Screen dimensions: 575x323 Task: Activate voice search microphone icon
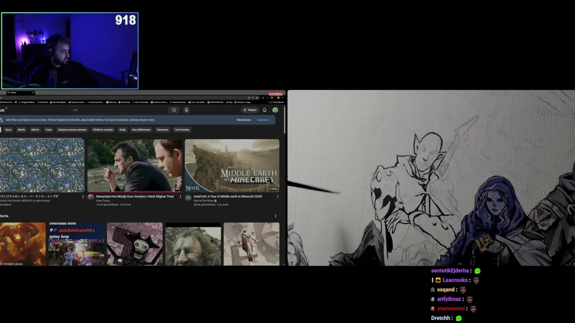pos(186,110)
